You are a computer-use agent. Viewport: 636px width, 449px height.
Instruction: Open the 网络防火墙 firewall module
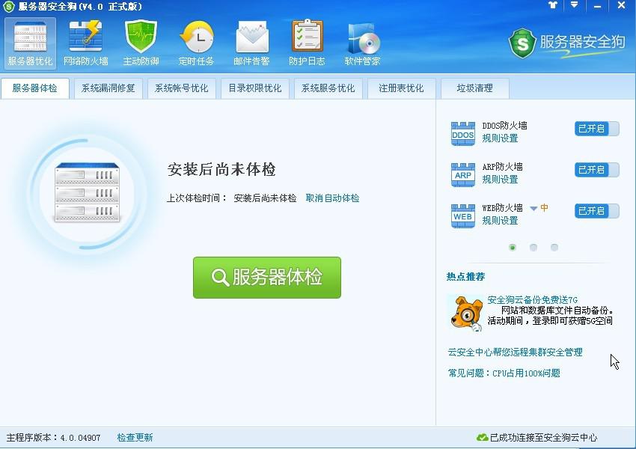click(x=85, y=43)
